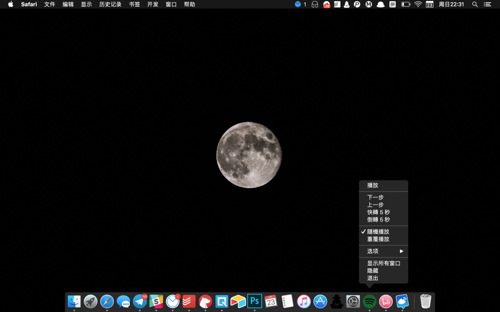Open the 历史记录 menu in Safari
Viewport: 500px width, 312px height.
point(110,4)
